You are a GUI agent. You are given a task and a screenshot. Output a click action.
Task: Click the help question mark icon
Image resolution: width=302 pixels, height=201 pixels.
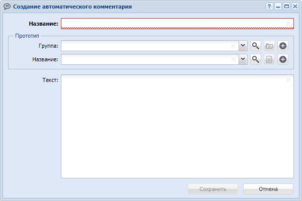pyautogui.click(x=269, y=7)
